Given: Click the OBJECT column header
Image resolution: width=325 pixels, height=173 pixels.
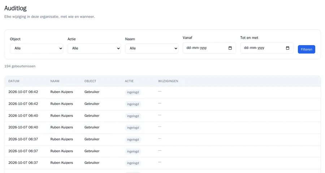Looking at the screenshot, I should tap(90, 81).
